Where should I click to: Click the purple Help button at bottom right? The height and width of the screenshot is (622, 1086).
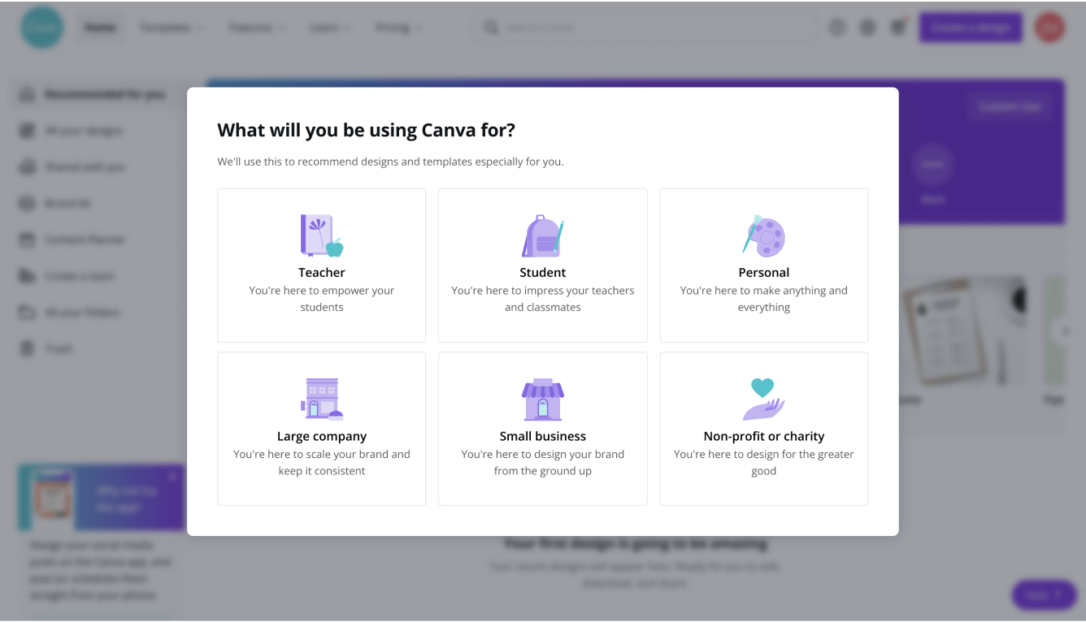pyautogui.click(x=1044, y=595)
